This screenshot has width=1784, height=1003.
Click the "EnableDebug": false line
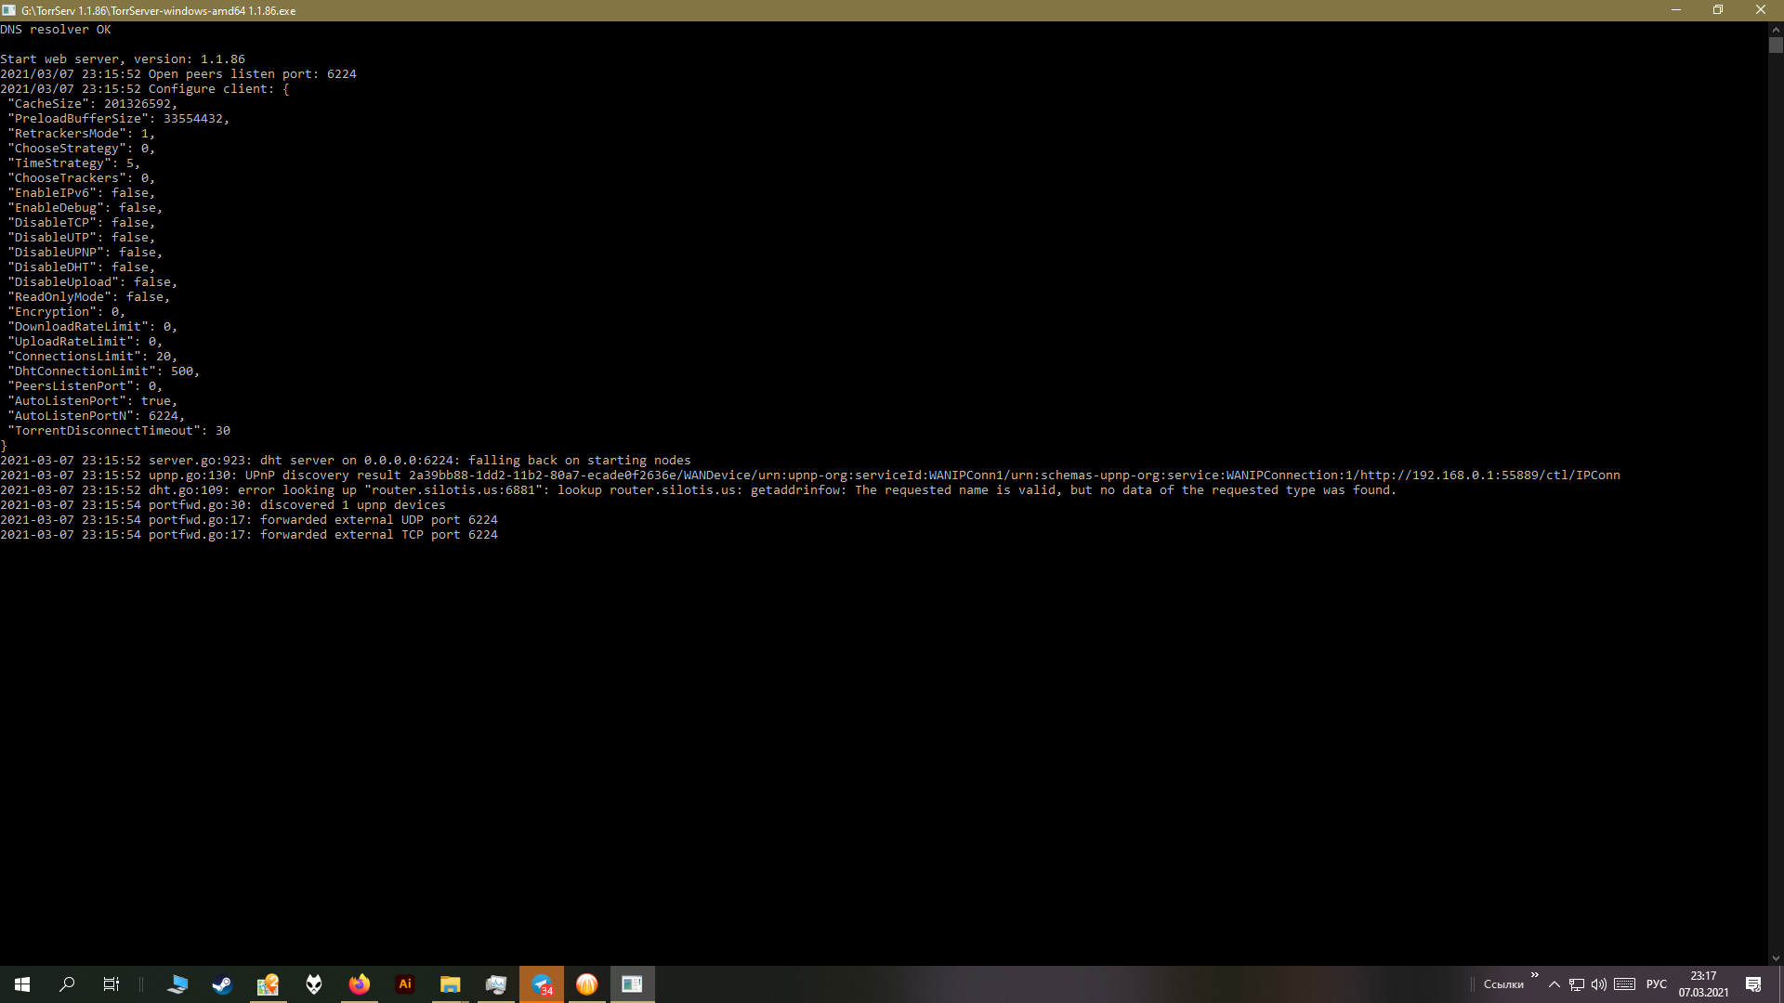point(85,208)
